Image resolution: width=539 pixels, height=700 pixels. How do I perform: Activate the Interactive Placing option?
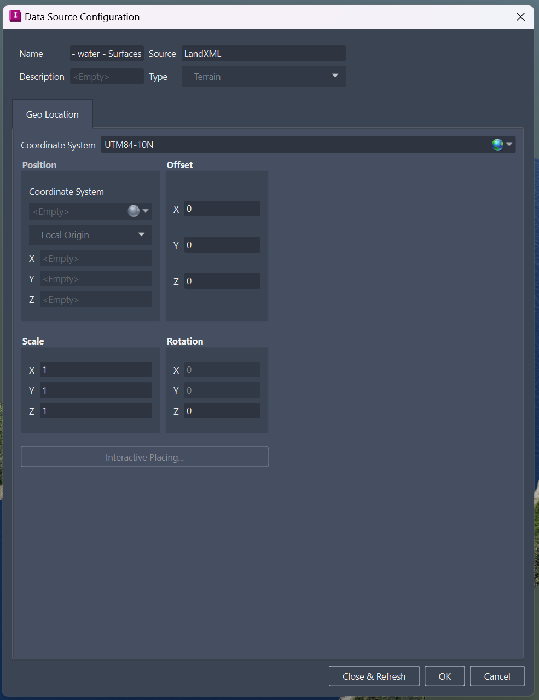coord(144,456)
